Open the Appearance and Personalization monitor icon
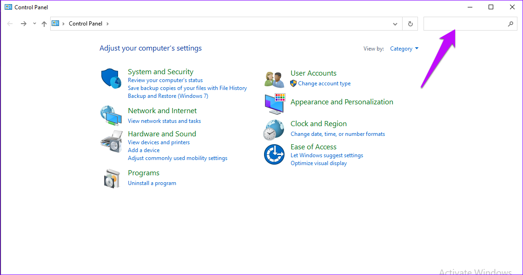 275,104
